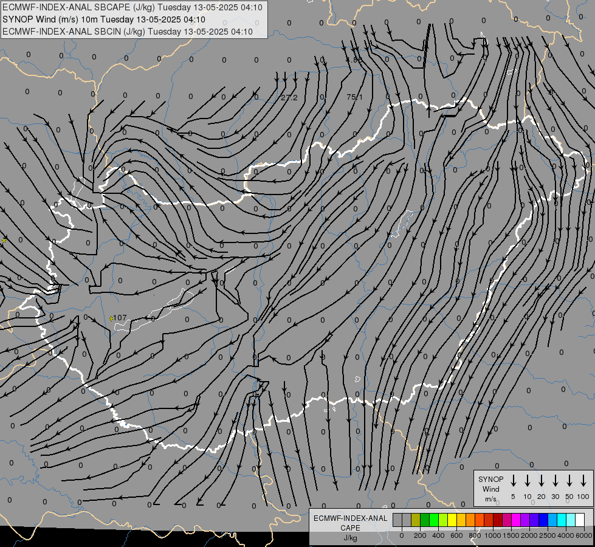Click the J/kg unit label in legend

coord(350,538)
